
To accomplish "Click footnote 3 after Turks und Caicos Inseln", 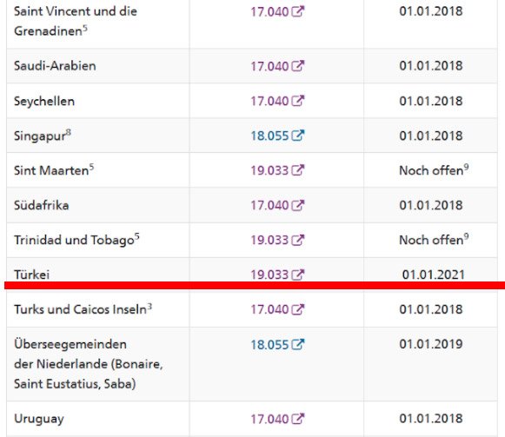I will (x=150, y=307).
